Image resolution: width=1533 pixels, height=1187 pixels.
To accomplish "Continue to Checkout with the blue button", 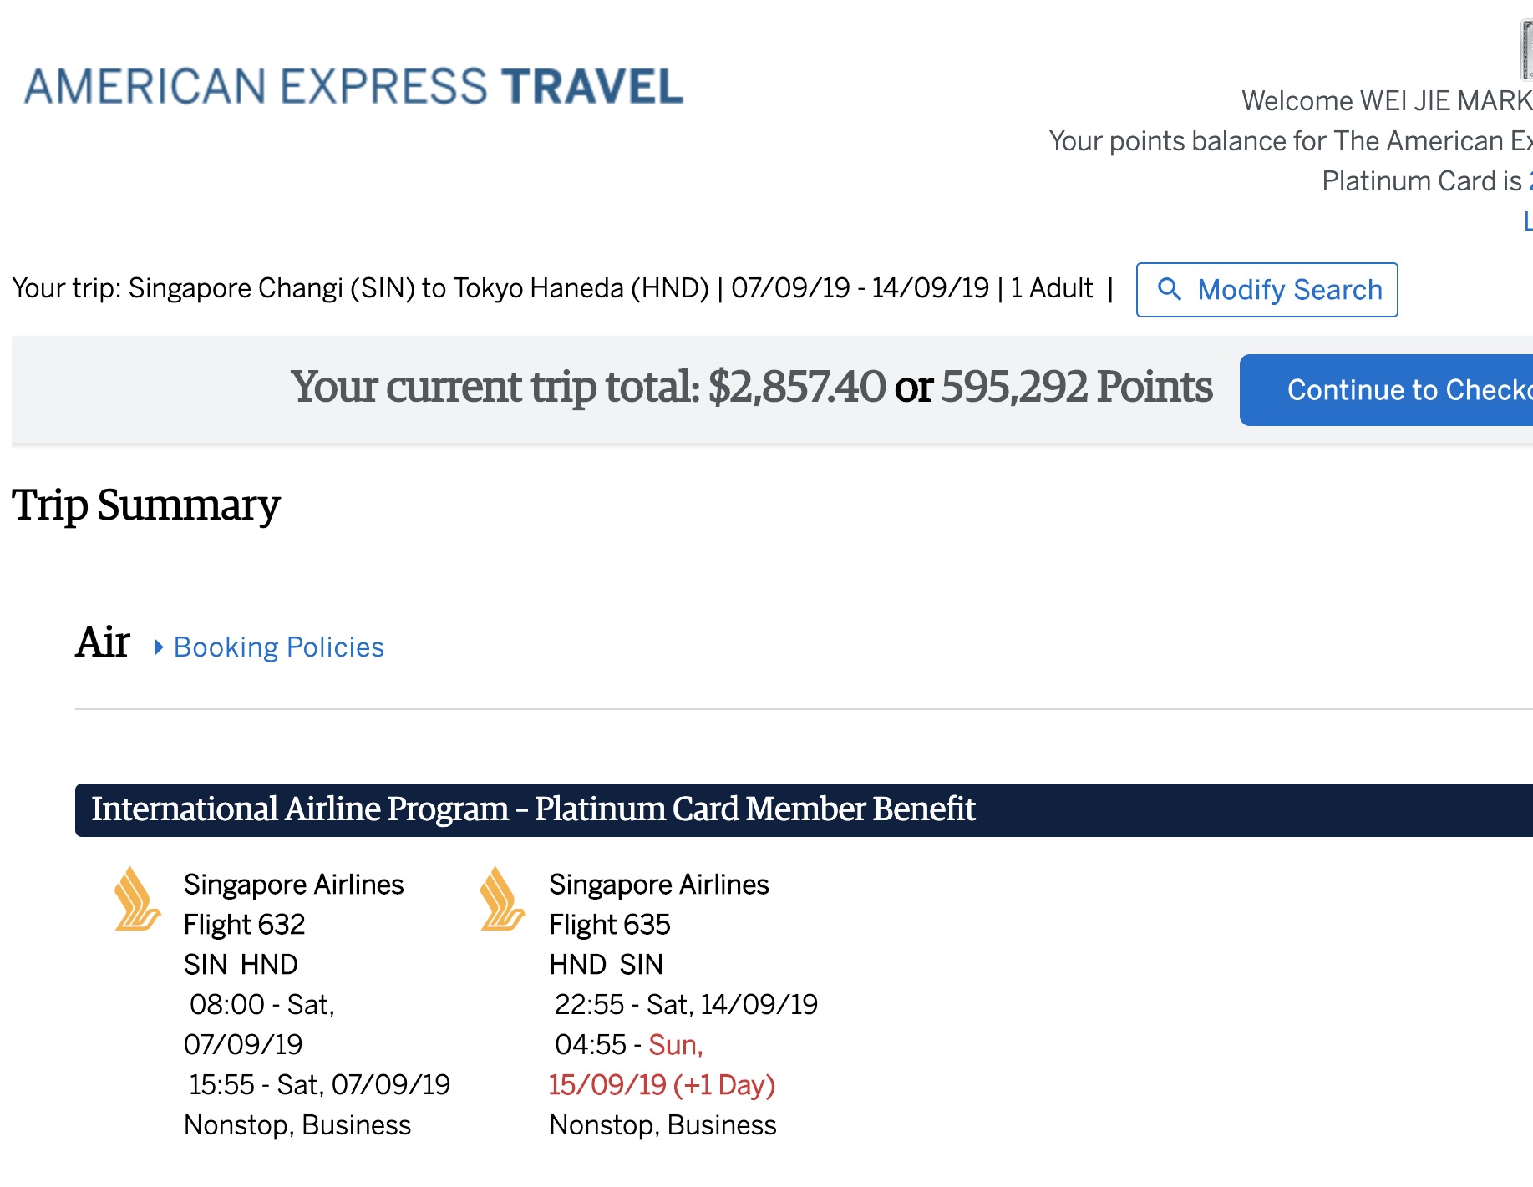I will (x=1387, y=390).
